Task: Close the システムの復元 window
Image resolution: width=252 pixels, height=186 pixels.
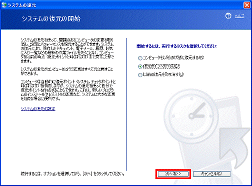Action: pos(247,5)
